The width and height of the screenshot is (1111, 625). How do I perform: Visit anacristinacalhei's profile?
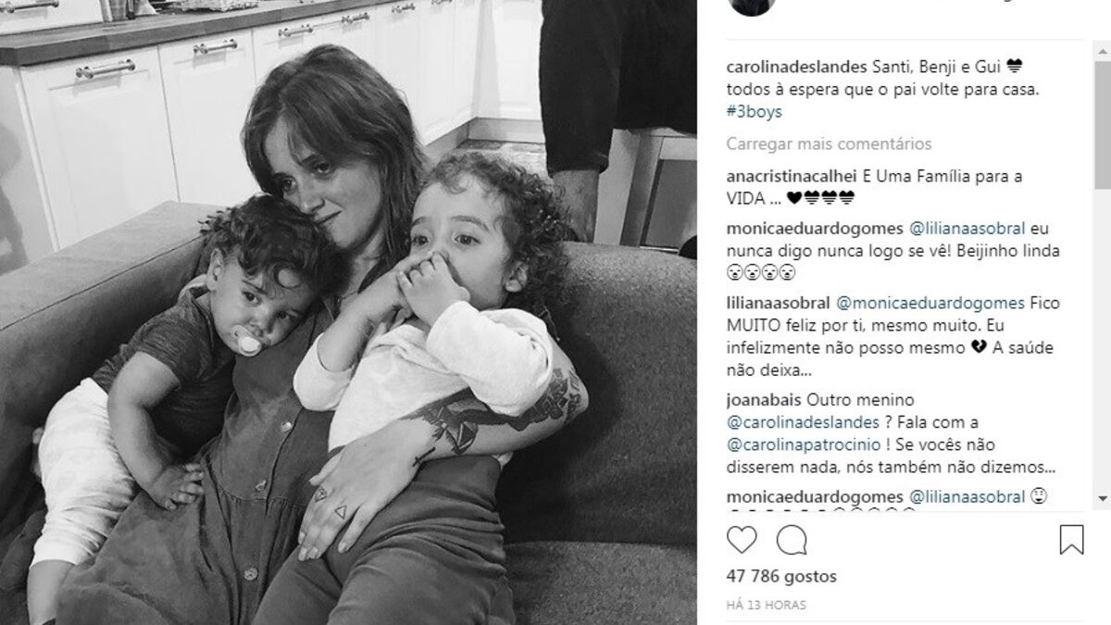pos(792,176)
